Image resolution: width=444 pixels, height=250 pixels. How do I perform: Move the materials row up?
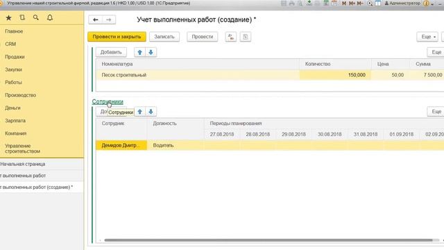(139, 52)
